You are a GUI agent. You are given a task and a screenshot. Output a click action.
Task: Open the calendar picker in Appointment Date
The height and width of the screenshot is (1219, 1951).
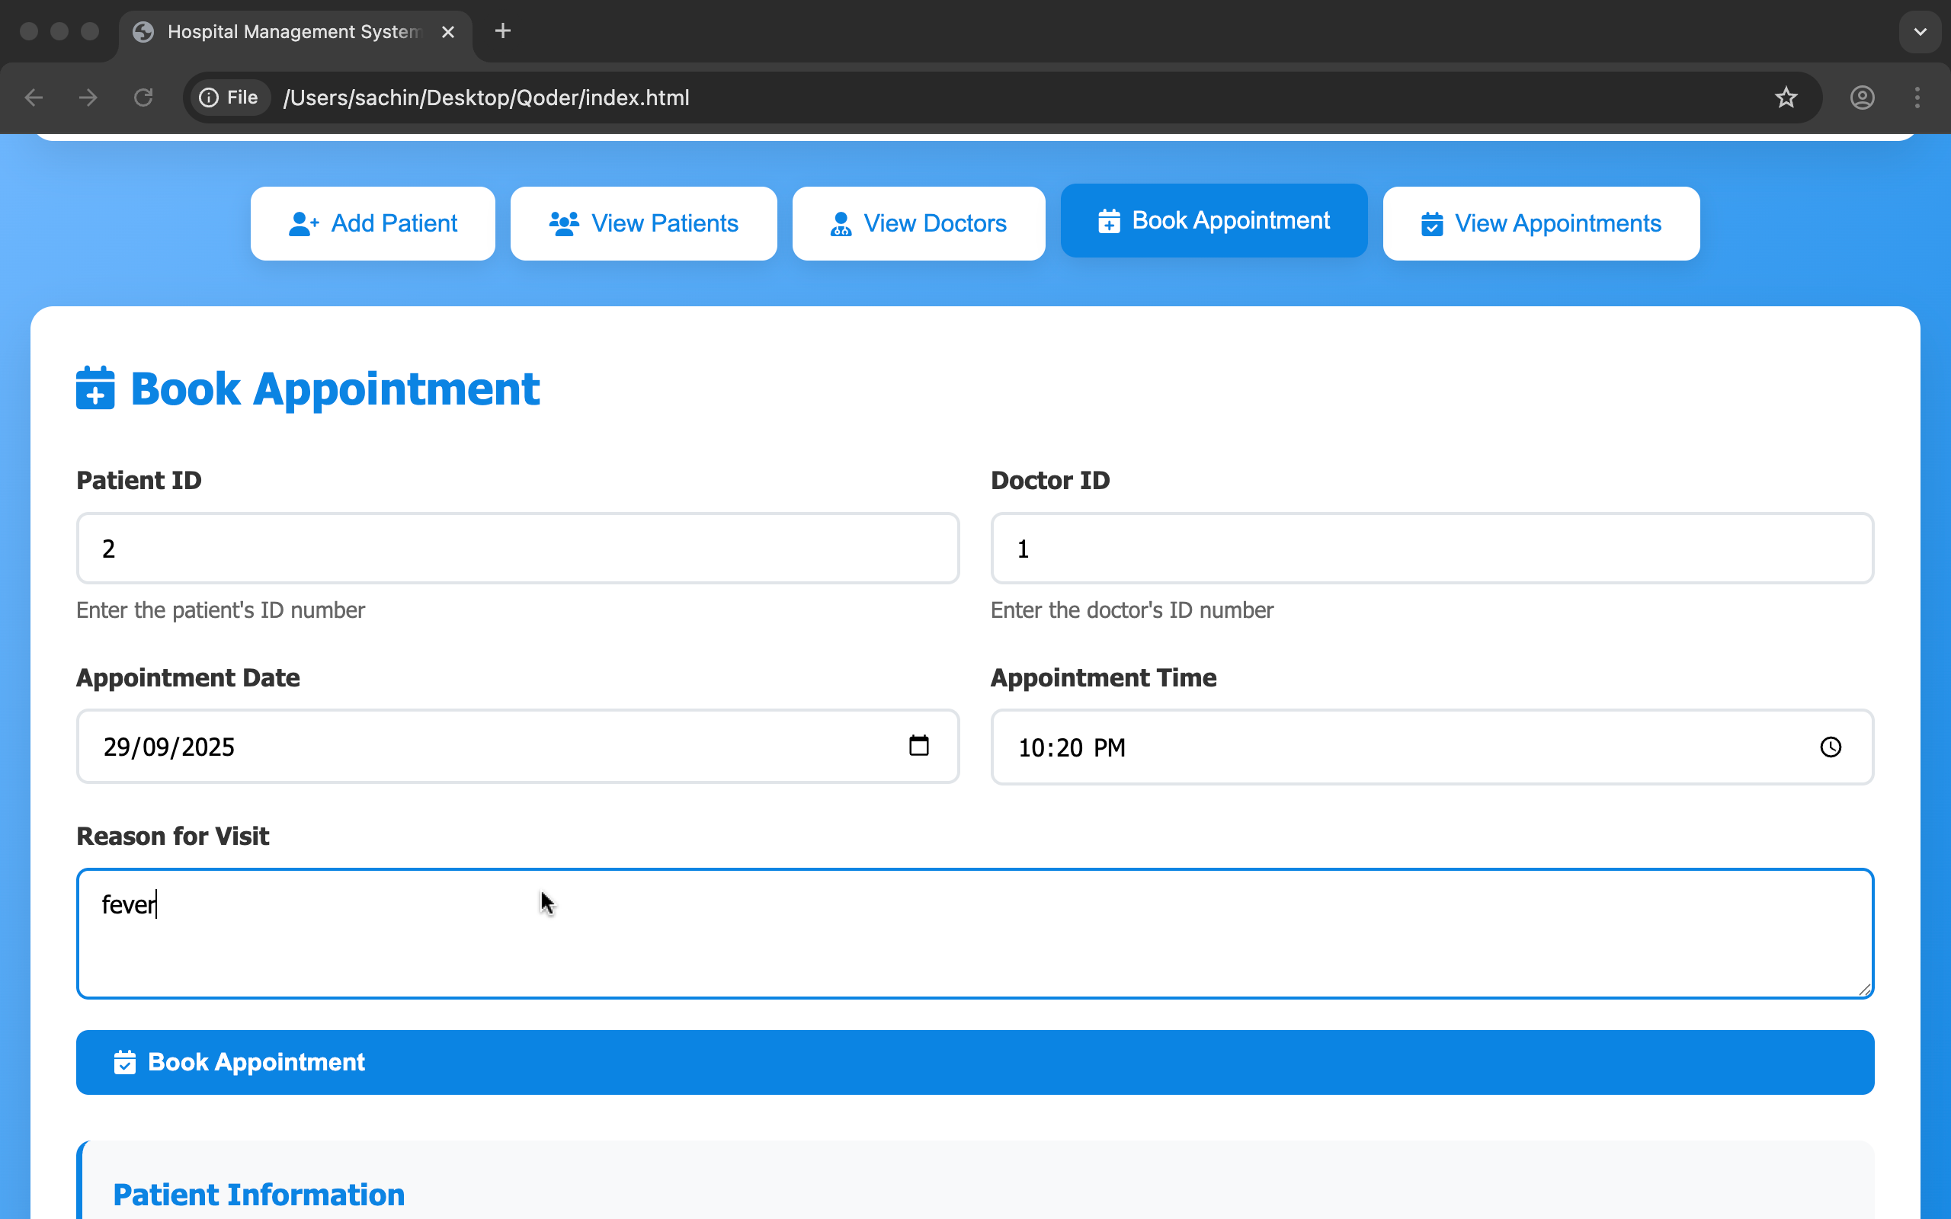[918, 746]
